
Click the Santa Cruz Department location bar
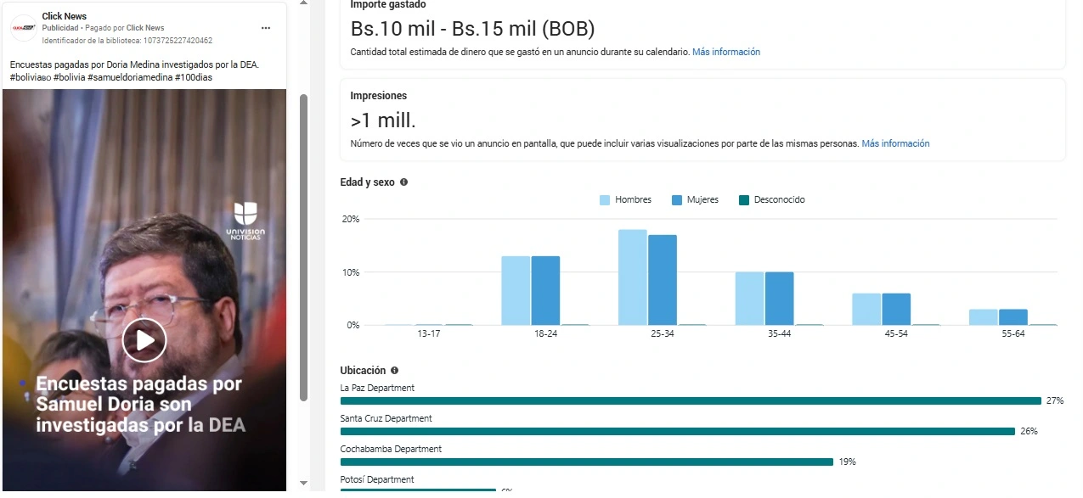click(677, 432)
